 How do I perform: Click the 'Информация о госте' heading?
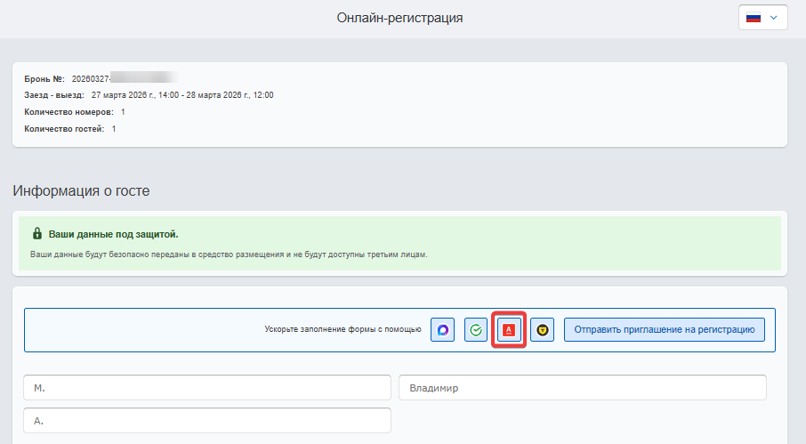pos(81,190)
